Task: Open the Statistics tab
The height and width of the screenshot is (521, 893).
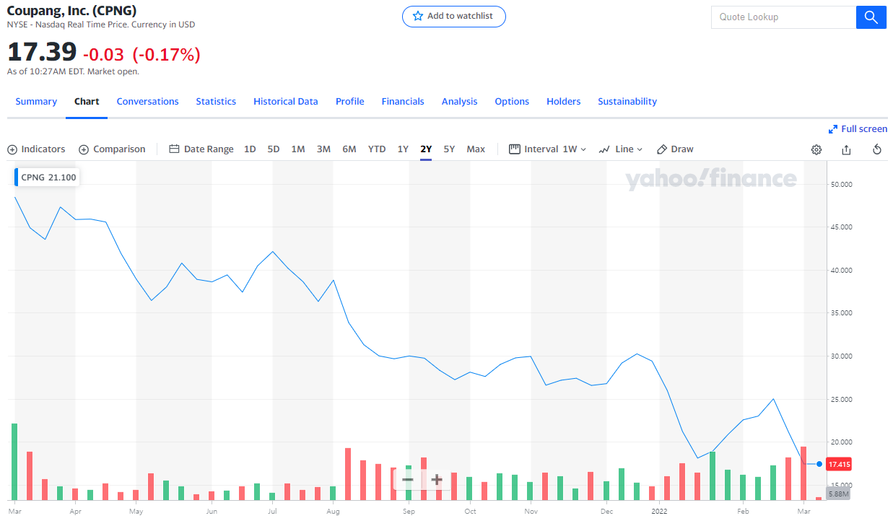Action: 216,102
